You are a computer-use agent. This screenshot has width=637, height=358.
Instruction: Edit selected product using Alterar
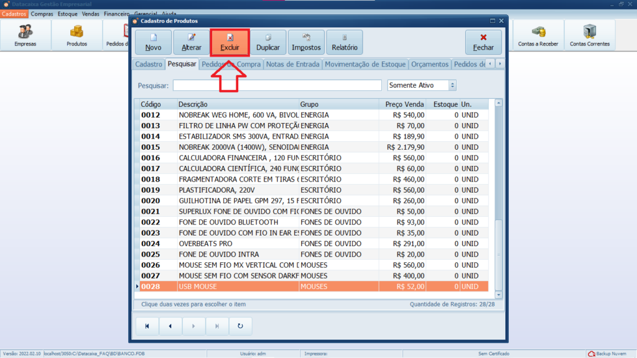click(191, 42)
